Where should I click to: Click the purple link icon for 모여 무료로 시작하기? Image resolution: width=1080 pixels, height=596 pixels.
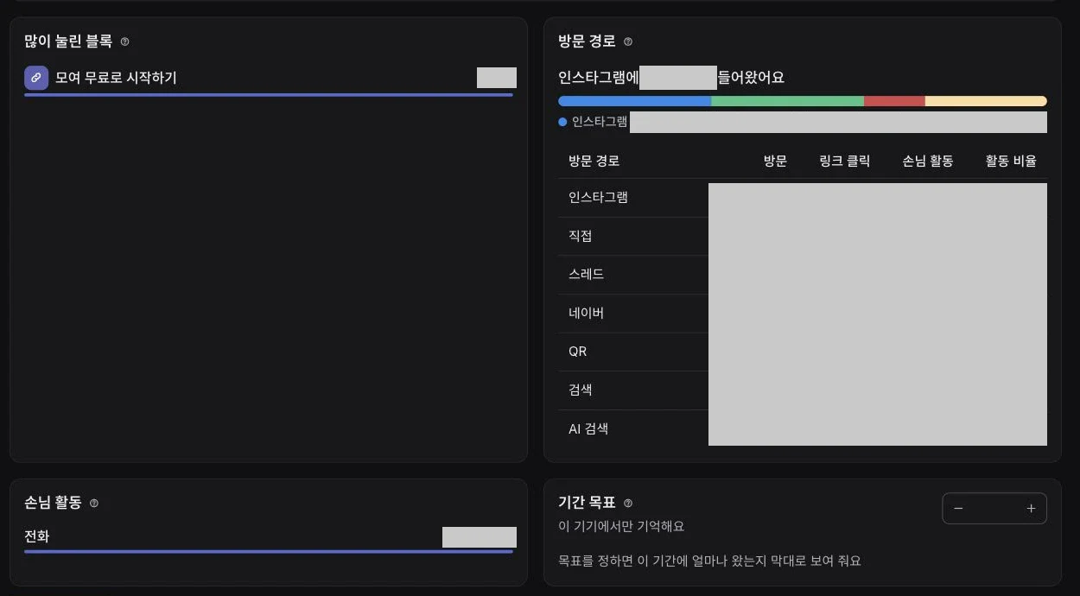point(36,78)
